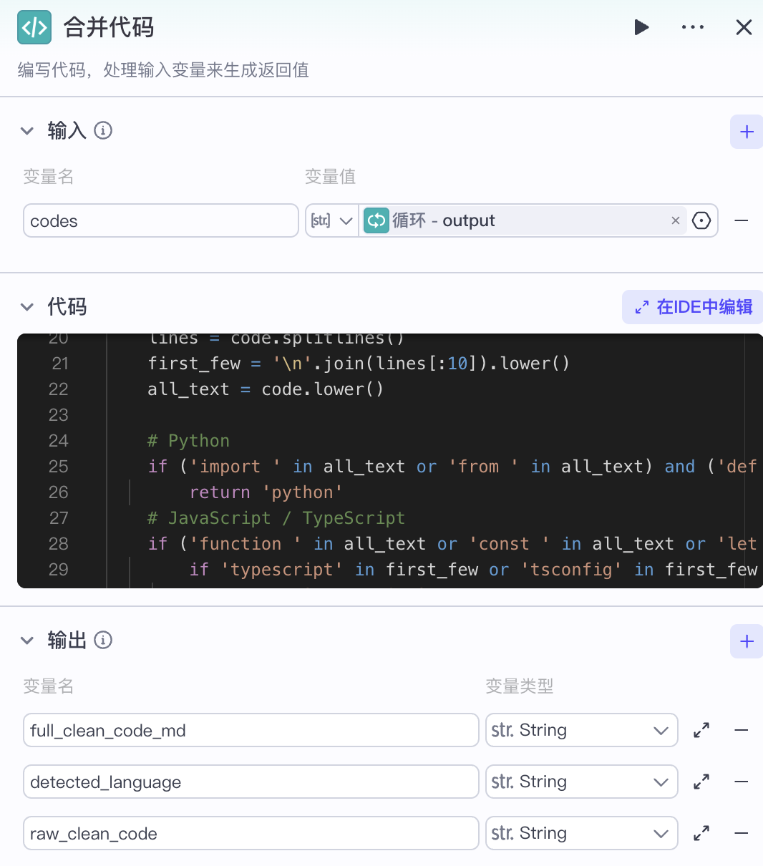Add a new output variable with plus
The height and width of the screenshot is (866, 763).
tap(747, 641)
